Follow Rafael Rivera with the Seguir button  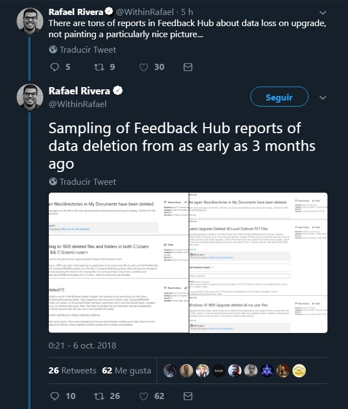279,97
